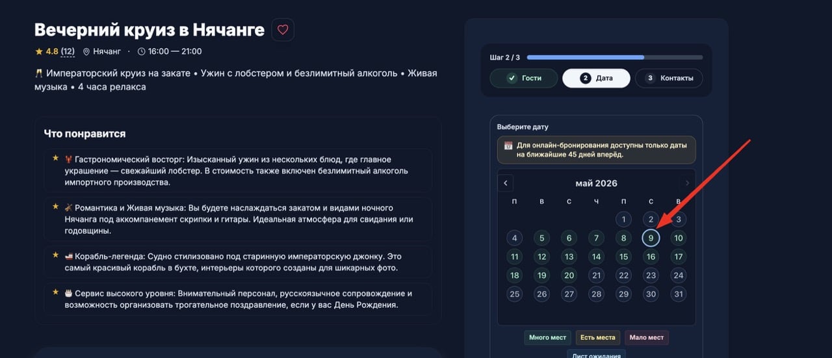The height and width of the screenshot is (358, 832).
Task: Select May 5 in calendar
Action: pyautogui.click(x=541, y=238)
